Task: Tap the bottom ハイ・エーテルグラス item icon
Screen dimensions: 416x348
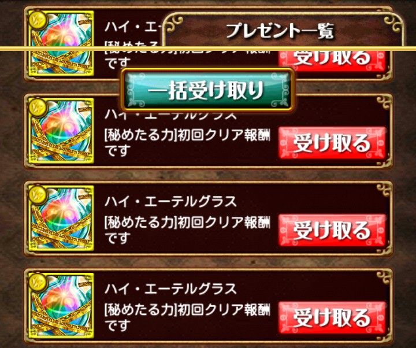Action: click(x=61, y=306)
